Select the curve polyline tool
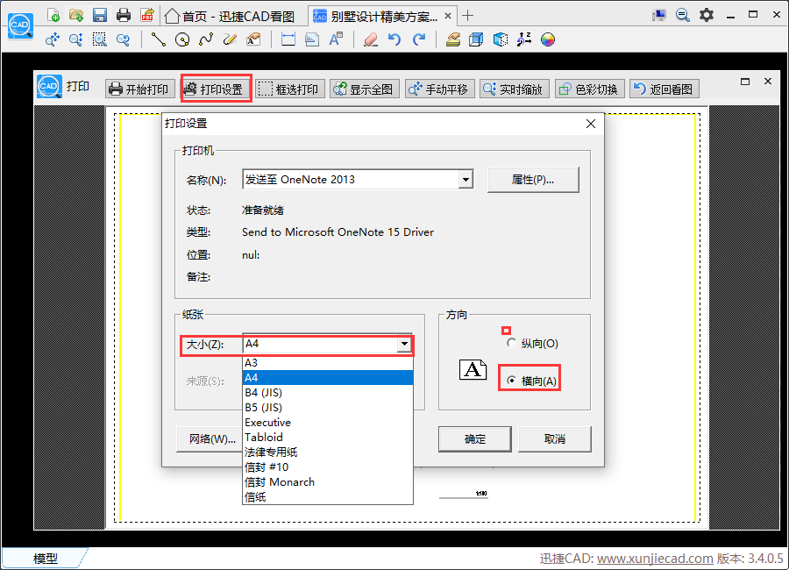The width and height of the screenshot is (789, 570). click(206, 39)
